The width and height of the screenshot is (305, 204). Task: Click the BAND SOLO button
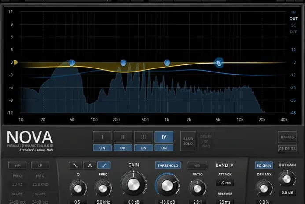coord(188,141)
